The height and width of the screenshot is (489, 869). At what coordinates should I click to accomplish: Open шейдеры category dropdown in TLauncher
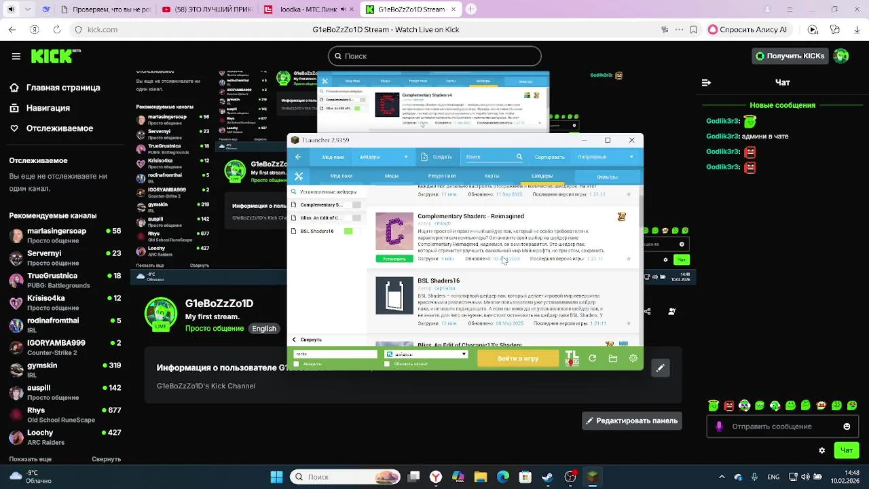click(384, 157)
